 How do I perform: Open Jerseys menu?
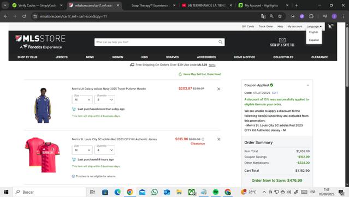coord(62,57)
